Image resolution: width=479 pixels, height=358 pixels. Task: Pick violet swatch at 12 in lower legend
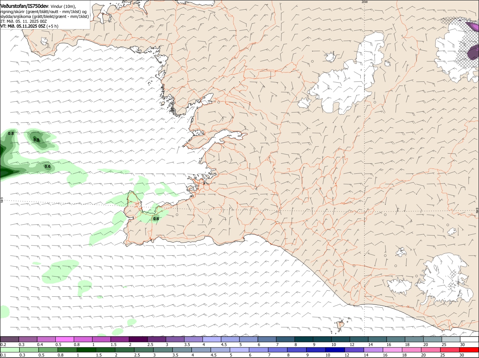(354, 350)
